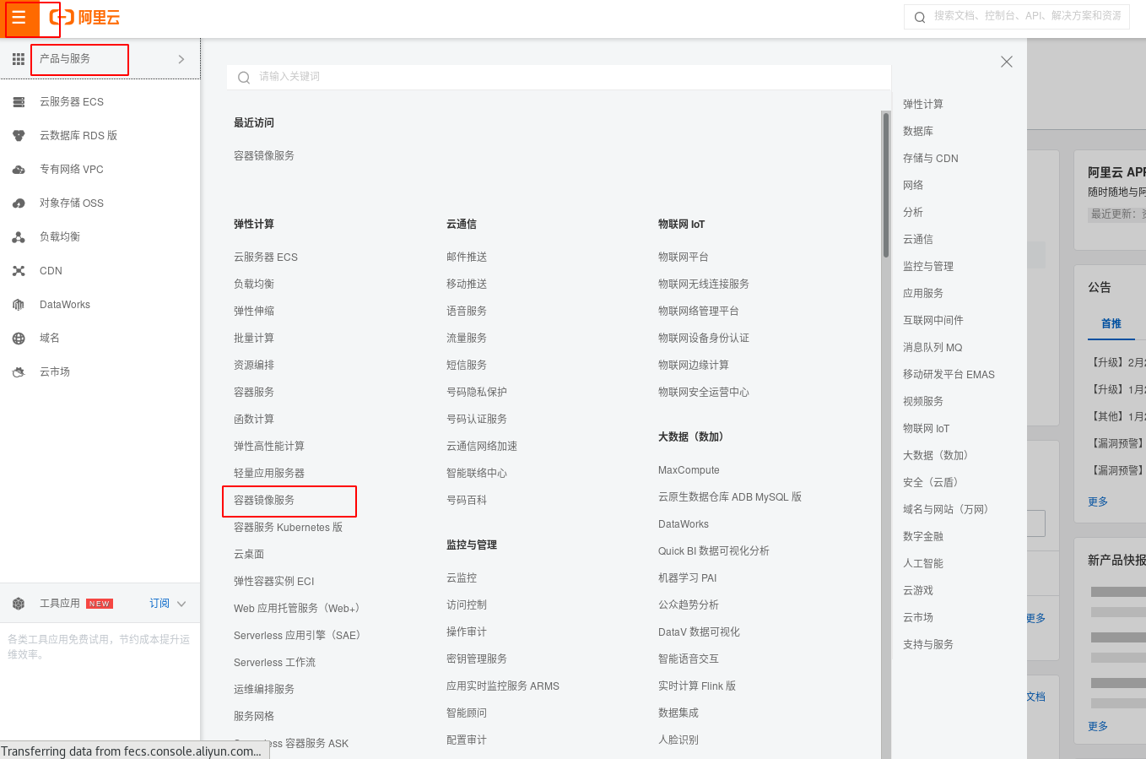Jump to 支持与服务 category
Image resolution: width=1146 pixels, height=759 pixels.
(x=928, y=644)
